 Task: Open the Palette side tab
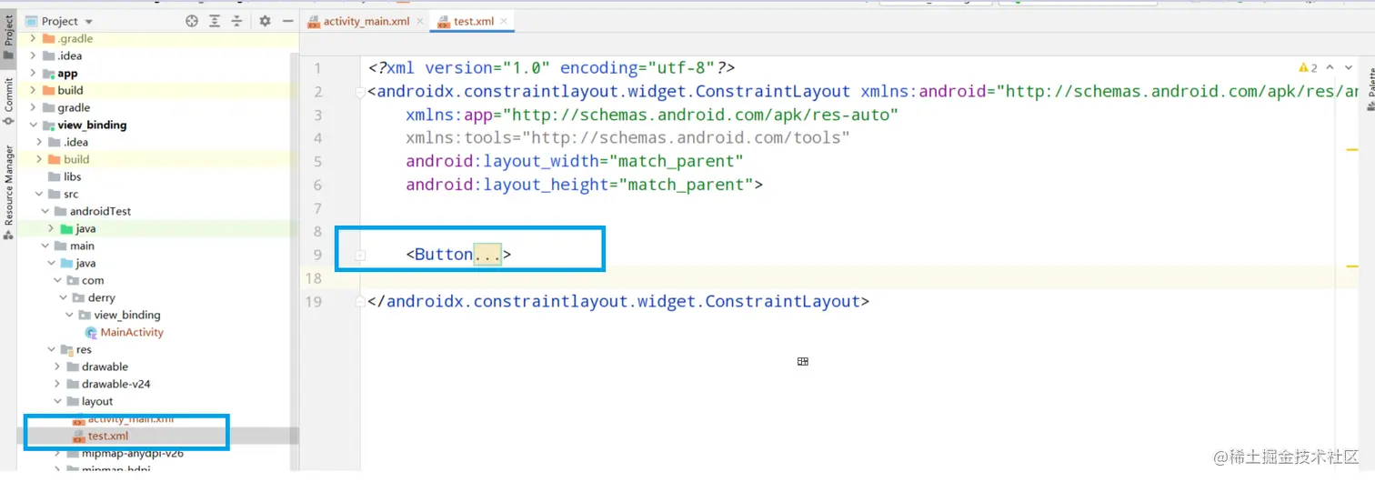point(1370,91)
